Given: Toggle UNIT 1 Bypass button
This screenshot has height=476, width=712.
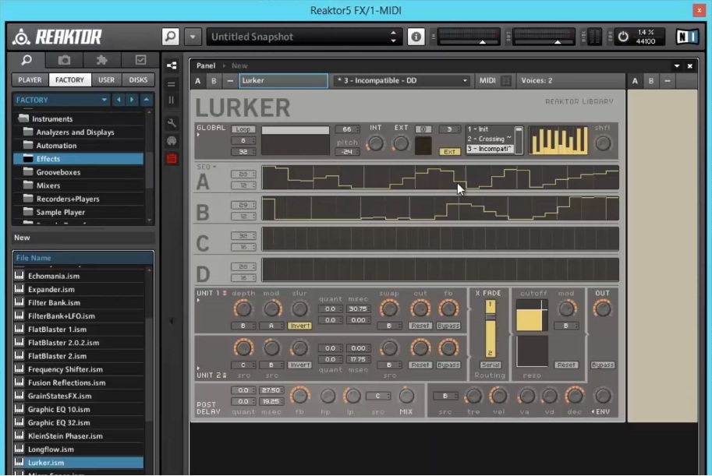Looking at the screenshot, I should (x=448, y=326).
